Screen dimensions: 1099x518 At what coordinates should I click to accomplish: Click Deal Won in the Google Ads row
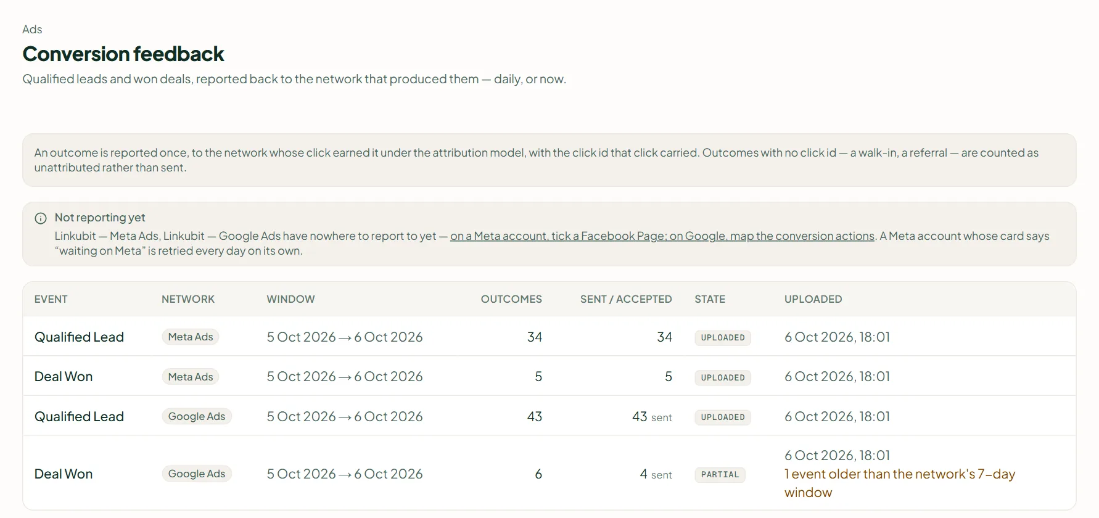(64, 474)
